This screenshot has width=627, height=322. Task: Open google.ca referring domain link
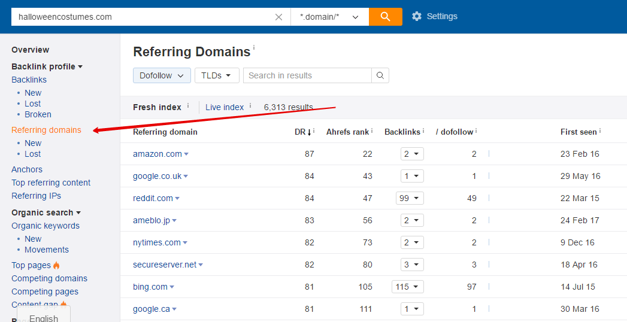pos(152,309)
